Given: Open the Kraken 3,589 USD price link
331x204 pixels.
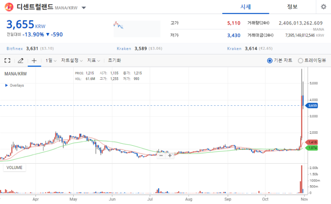Looking at the screenshot, I should pyautogui.click(x=139, y=49).
